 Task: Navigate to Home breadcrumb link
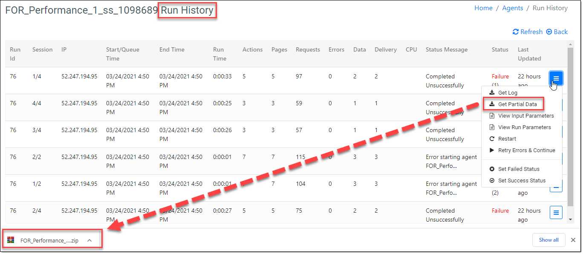[483, 8]
